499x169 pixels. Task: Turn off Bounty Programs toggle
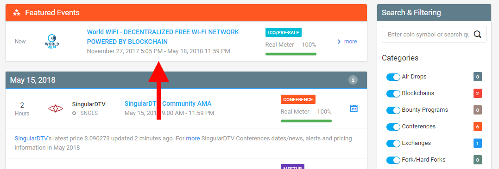393,110
